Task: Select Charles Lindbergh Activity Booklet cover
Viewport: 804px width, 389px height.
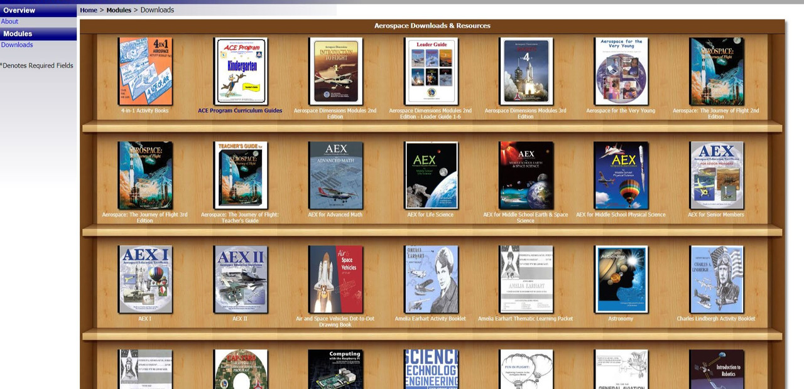Action: pyautogui.click(x=716, y=279)
